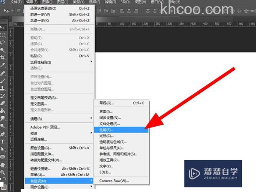Choose 透明度与色域(T)... preferences entry
Screen dimensions: 256x192
point(121,142)
